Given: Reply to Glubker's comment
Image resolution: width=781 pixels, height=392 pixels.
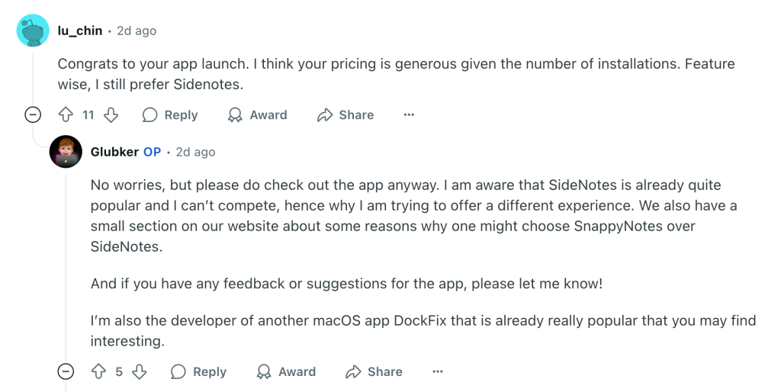Looking at the screenshot, I should [198, 371].
